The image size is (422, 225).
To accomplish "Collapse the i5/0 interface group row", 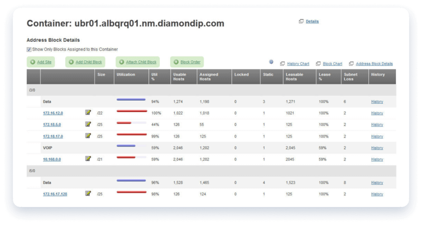I will (x=32, y=171).
